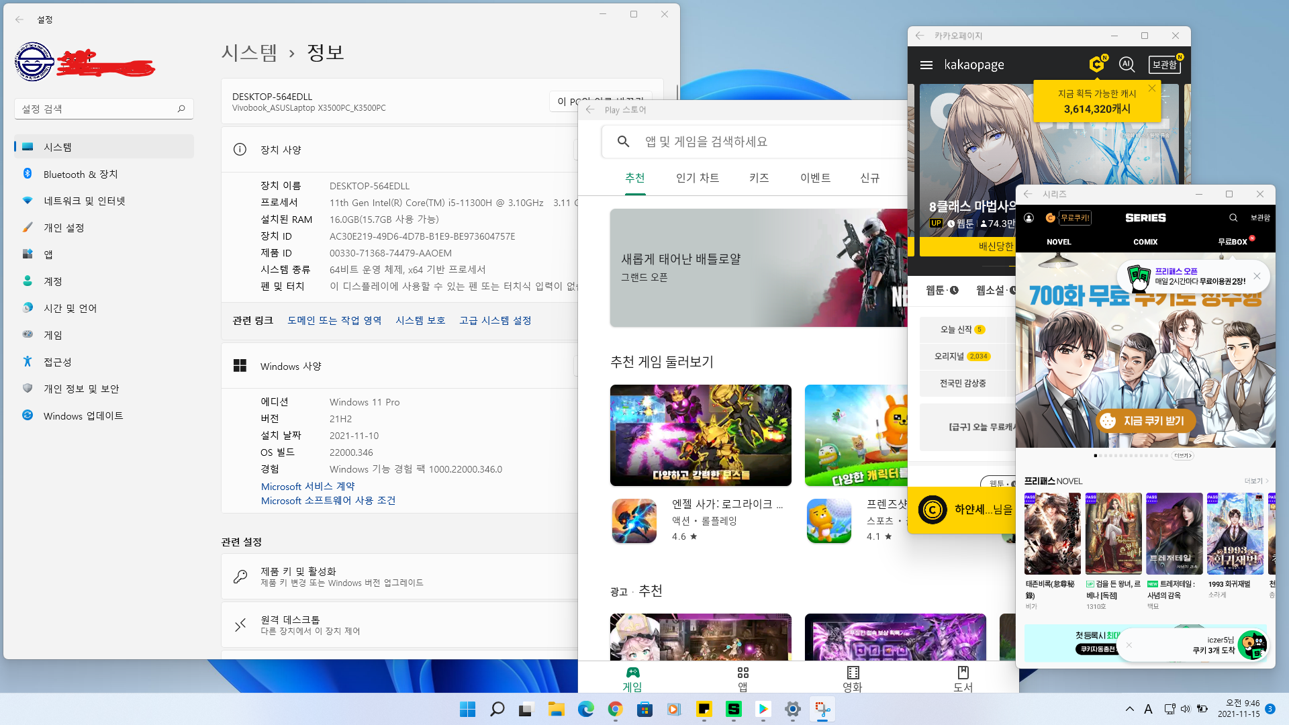This screenshot has height=725, width=1289.
Task: Switch to the 신규 tab in Play 스토어
Action: [870, 178]
